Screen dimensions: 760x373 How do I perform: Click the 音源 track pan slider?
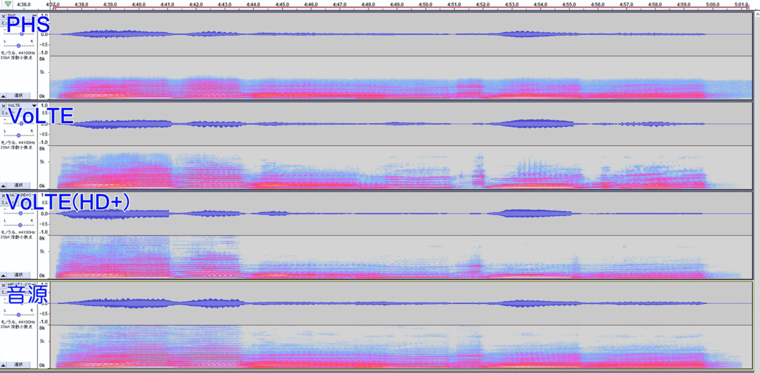click(x=19, y=315)
